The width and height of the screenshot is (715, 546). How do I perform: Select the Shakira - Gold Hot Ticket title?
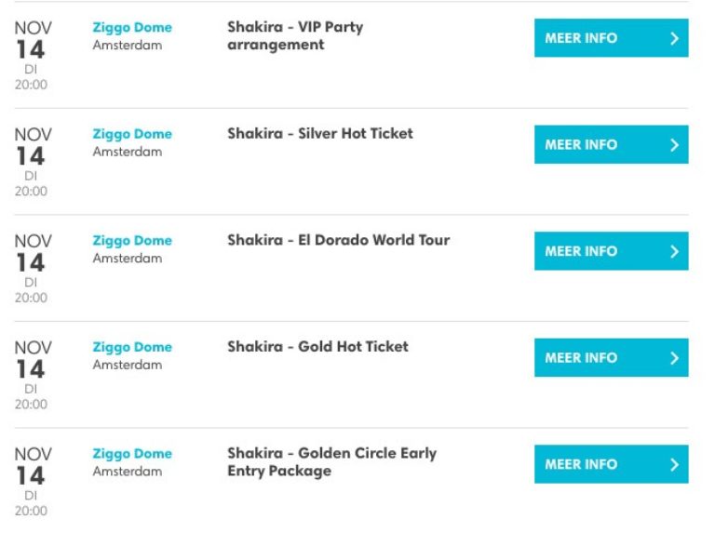pos(317,346)
